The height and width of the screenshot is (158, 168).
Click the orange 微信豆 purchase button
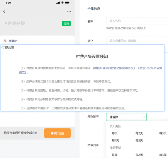[57, 133]
